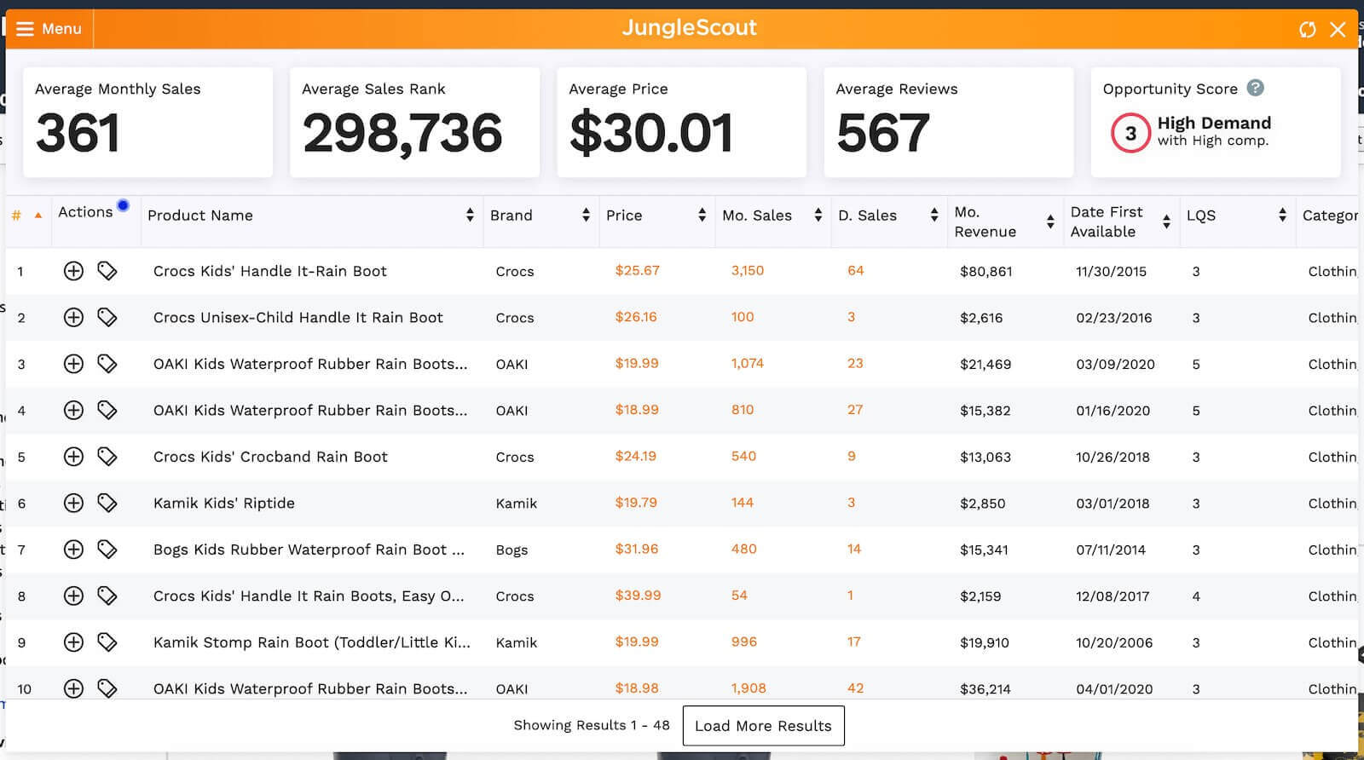Load More Results button
Image resolution: width=1364 pixels, height=760 pixels.
pos(763,726)
